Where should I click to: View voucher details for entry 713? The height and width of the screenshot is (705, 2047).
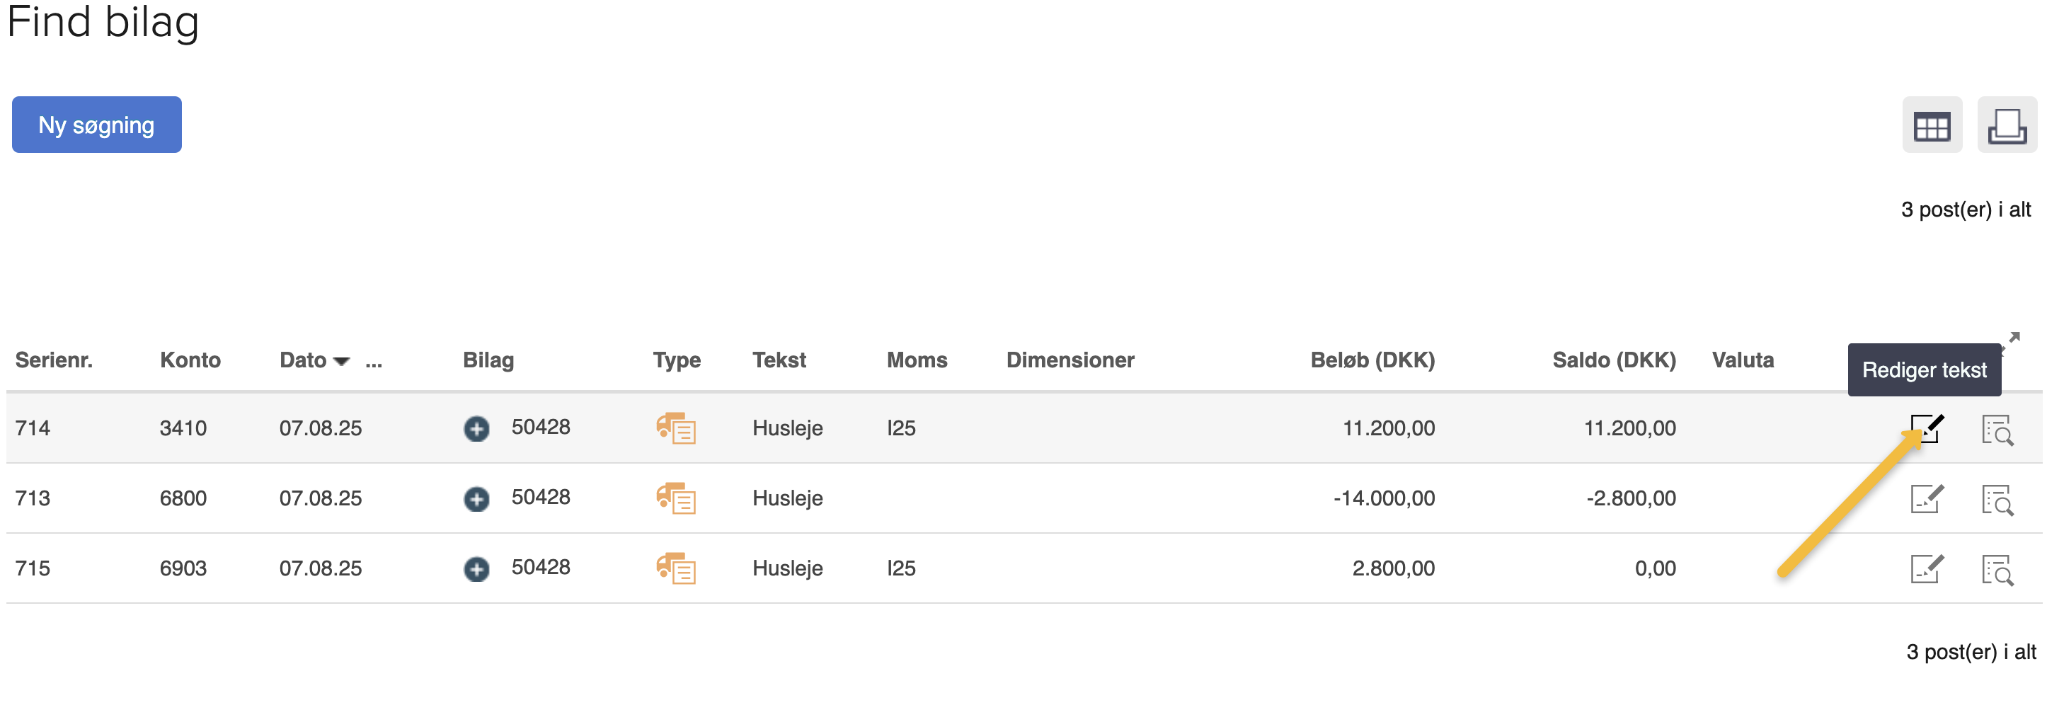coord(1997,500)
